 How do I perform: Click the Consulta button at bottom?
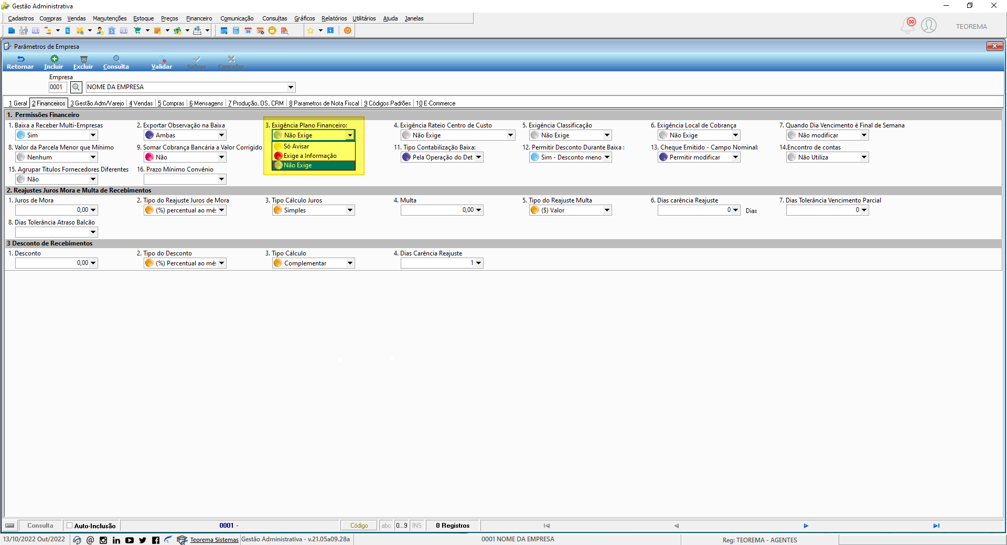click(x=40, y=526)
